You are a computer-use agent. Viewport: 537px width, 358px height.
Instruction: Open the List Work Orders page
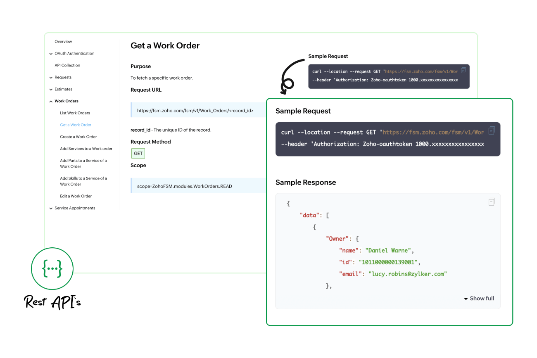click(75, 113)
